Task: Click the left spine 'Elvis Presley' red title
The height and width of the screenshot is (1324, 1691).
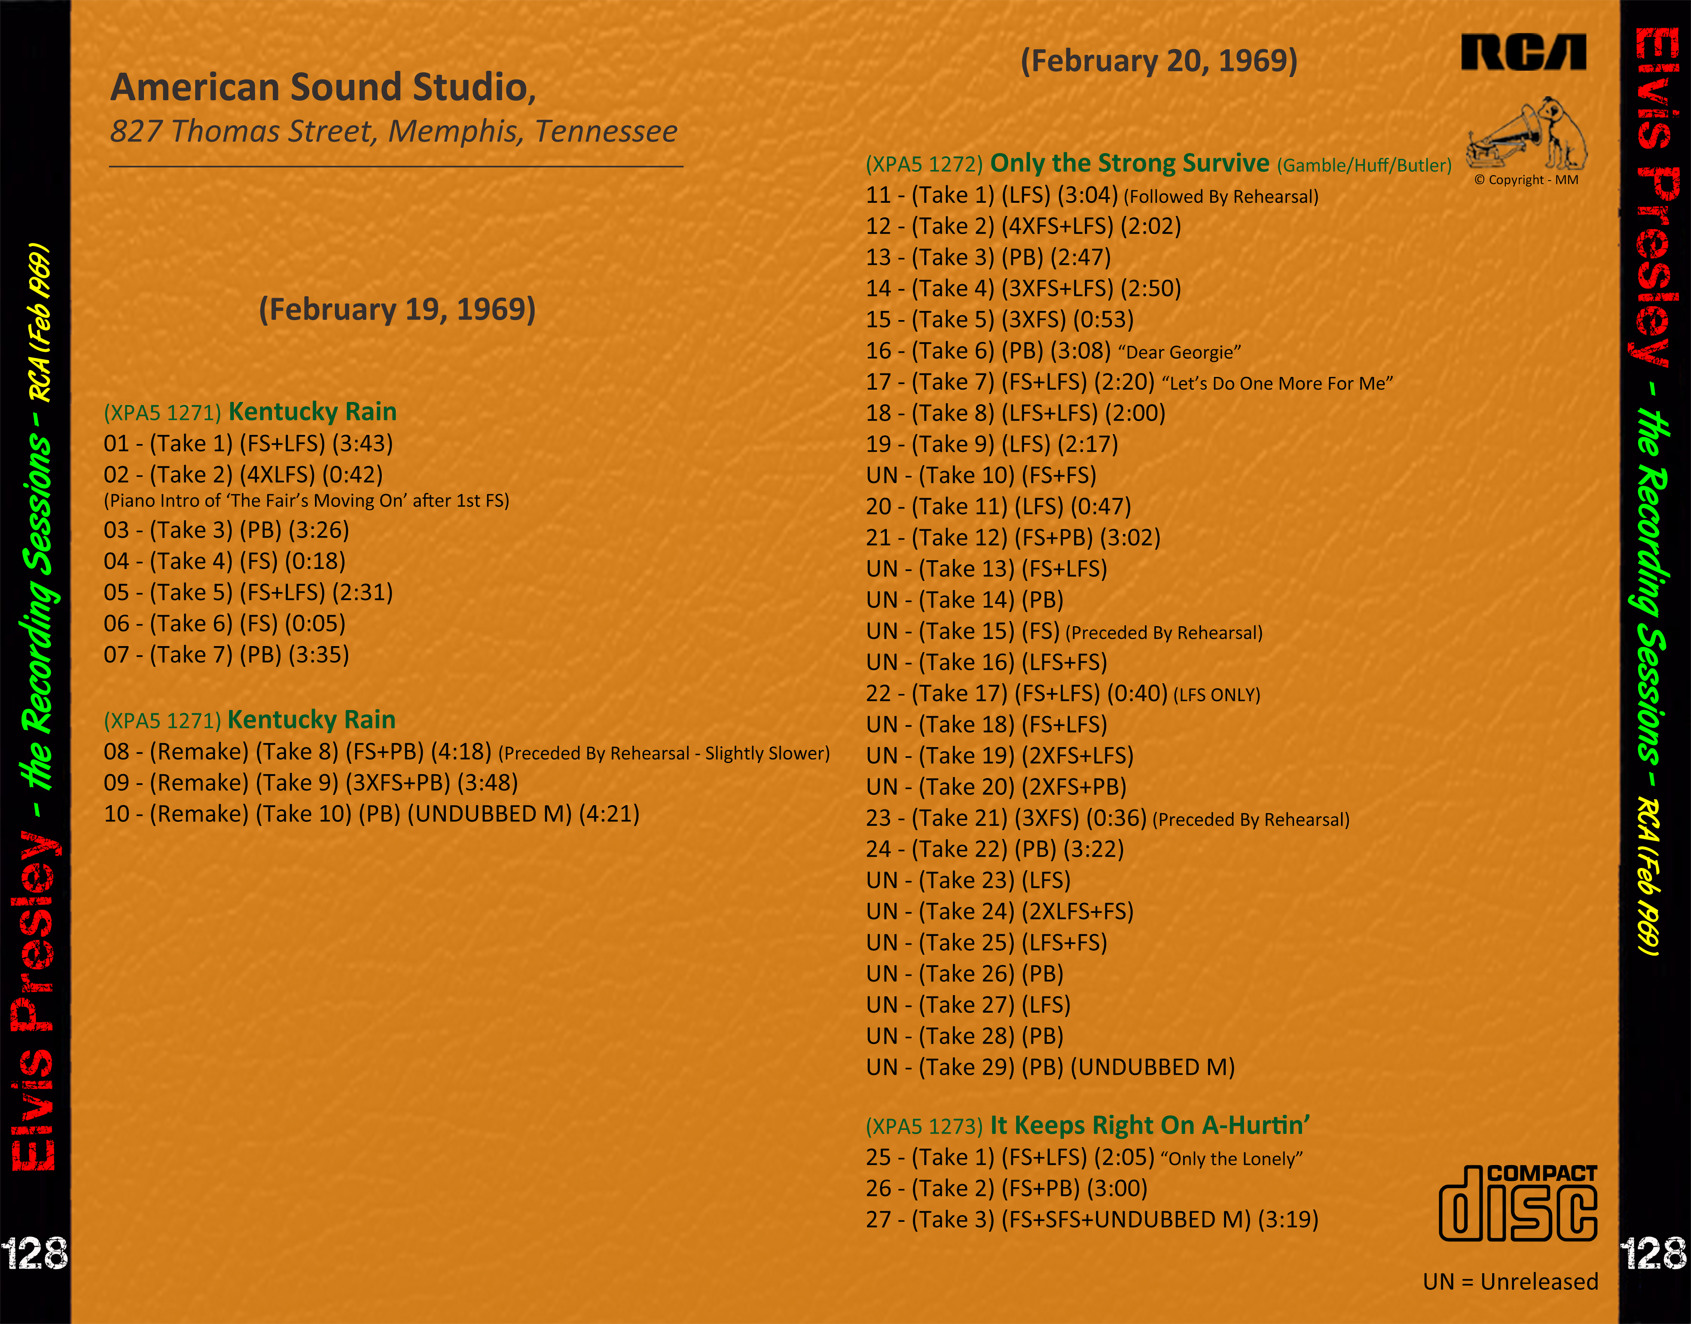Action: 35,1000
